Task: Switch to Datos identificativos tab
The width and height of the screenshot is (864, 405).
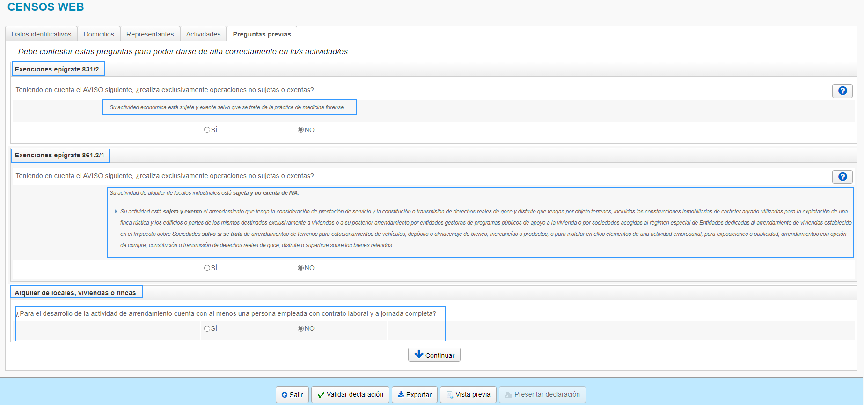Action: (x=41, y=34)
